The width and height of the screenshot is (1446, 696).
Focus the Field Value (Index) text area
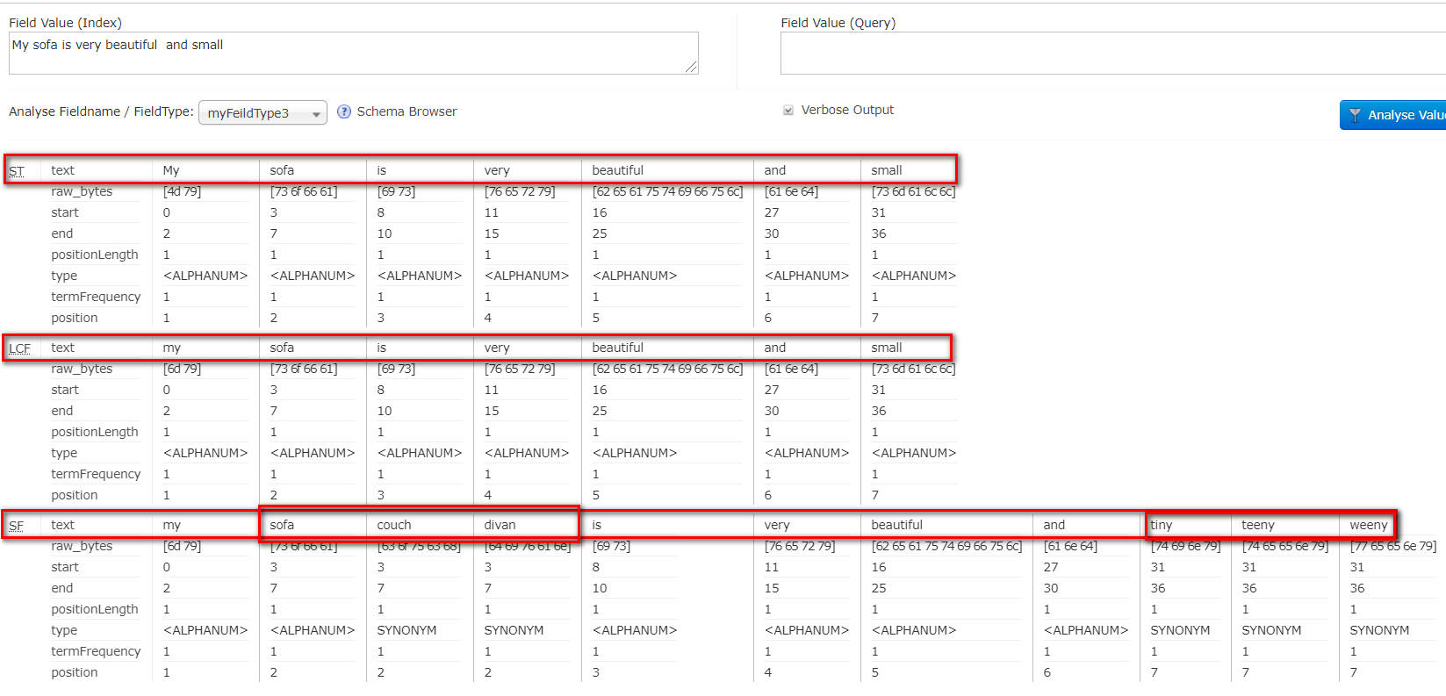point(353,54)
